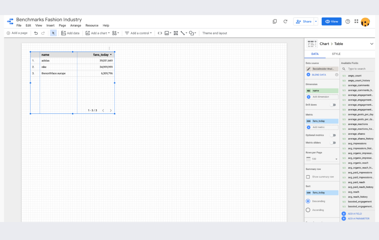
Task: Click the image insert icon
Action: [167, 33]
